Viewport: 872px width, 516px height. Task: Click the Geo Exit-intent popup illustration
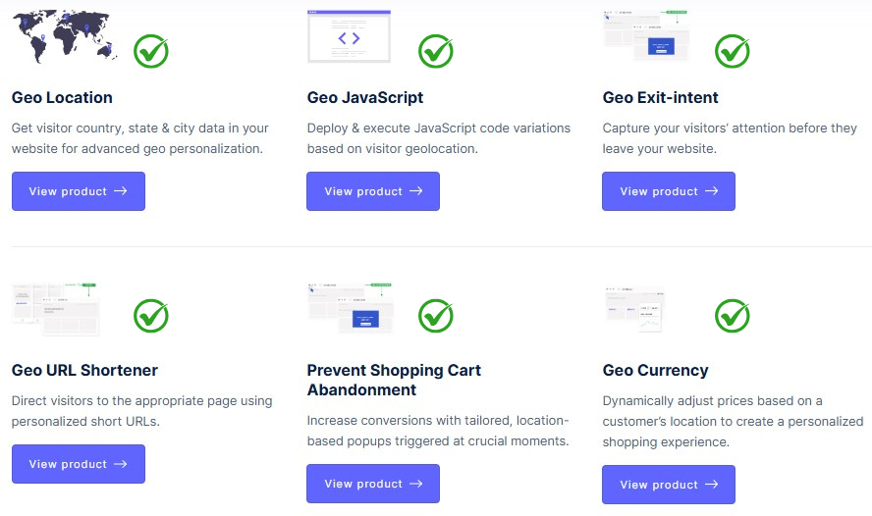click(x=646, y=37)
